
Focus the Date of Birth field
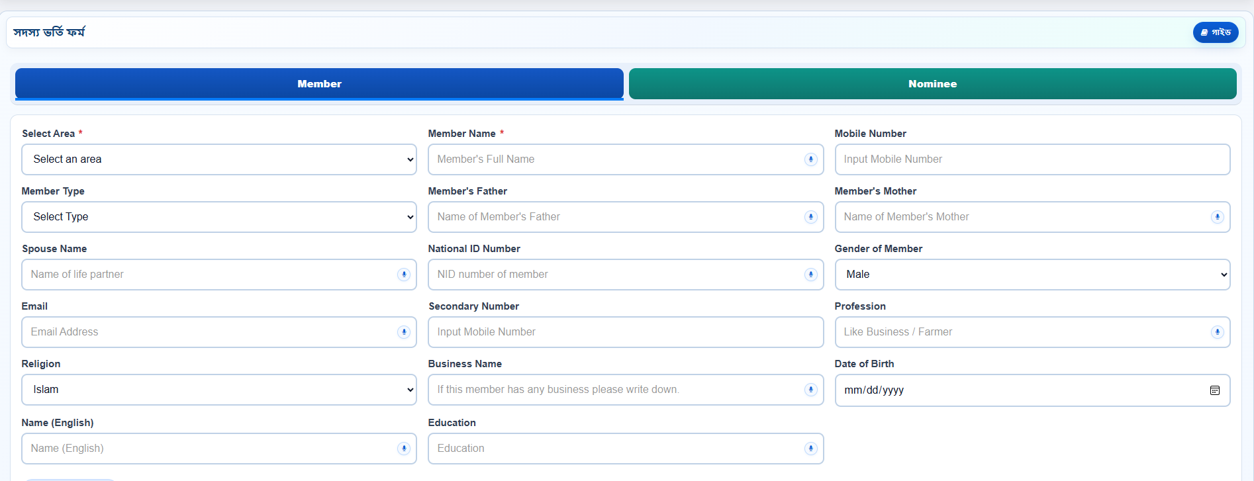(1032, 390)
